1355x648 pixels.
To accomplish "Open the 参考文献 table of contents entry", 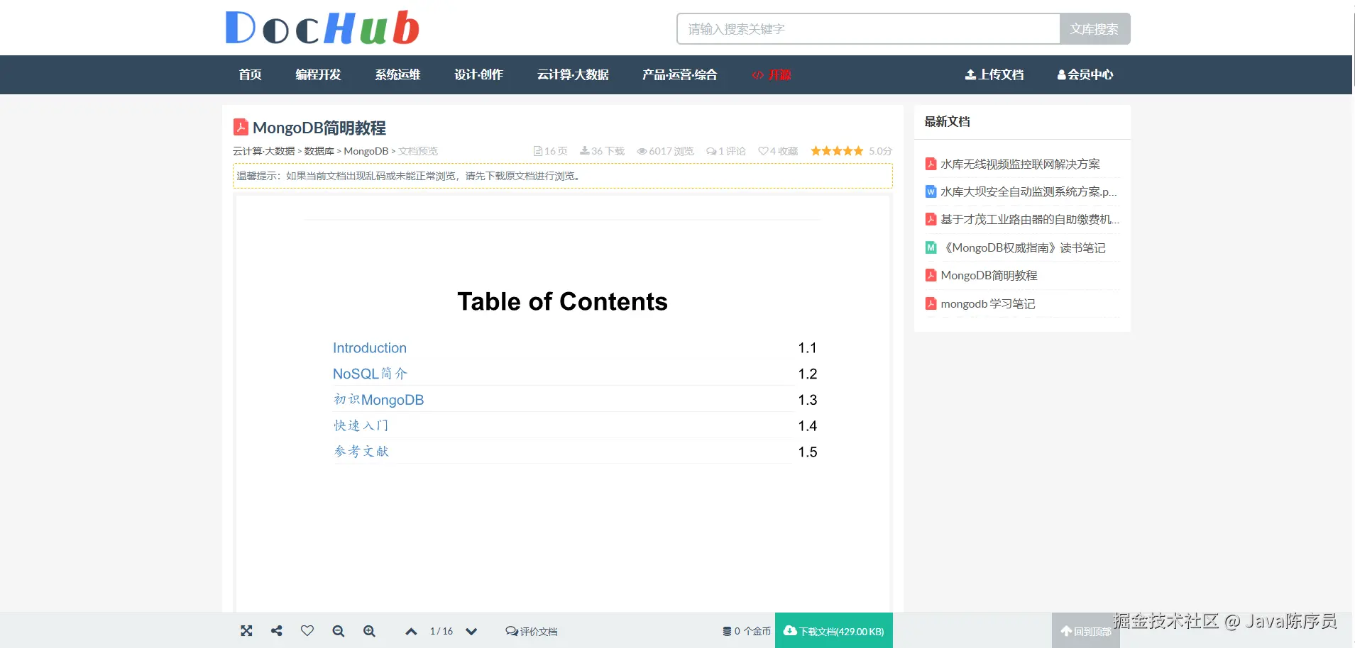I will click(361, 452).
